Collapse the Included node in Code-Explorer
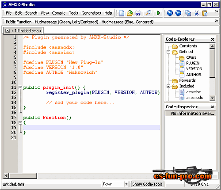Viewport: 221px width, 190px height. [x=168, y=86]
